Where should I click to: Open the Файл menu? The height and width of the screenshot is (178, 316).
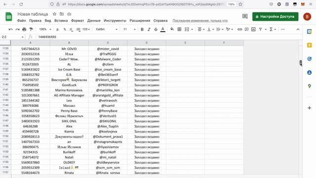pyautogui.click(x=21, y=21)
